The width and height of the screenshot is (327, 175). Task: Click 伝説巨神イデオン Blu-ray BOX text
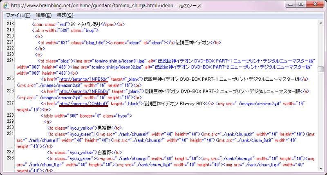[x=175, y=104]
